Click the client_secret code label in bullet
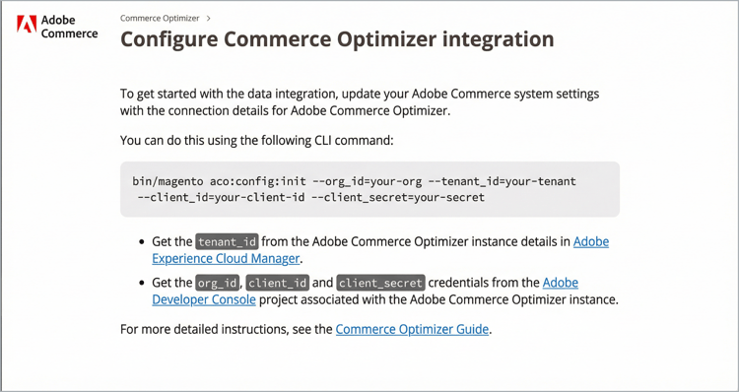The width and height of the screenshot is (739, 392). tap(380, 283)
